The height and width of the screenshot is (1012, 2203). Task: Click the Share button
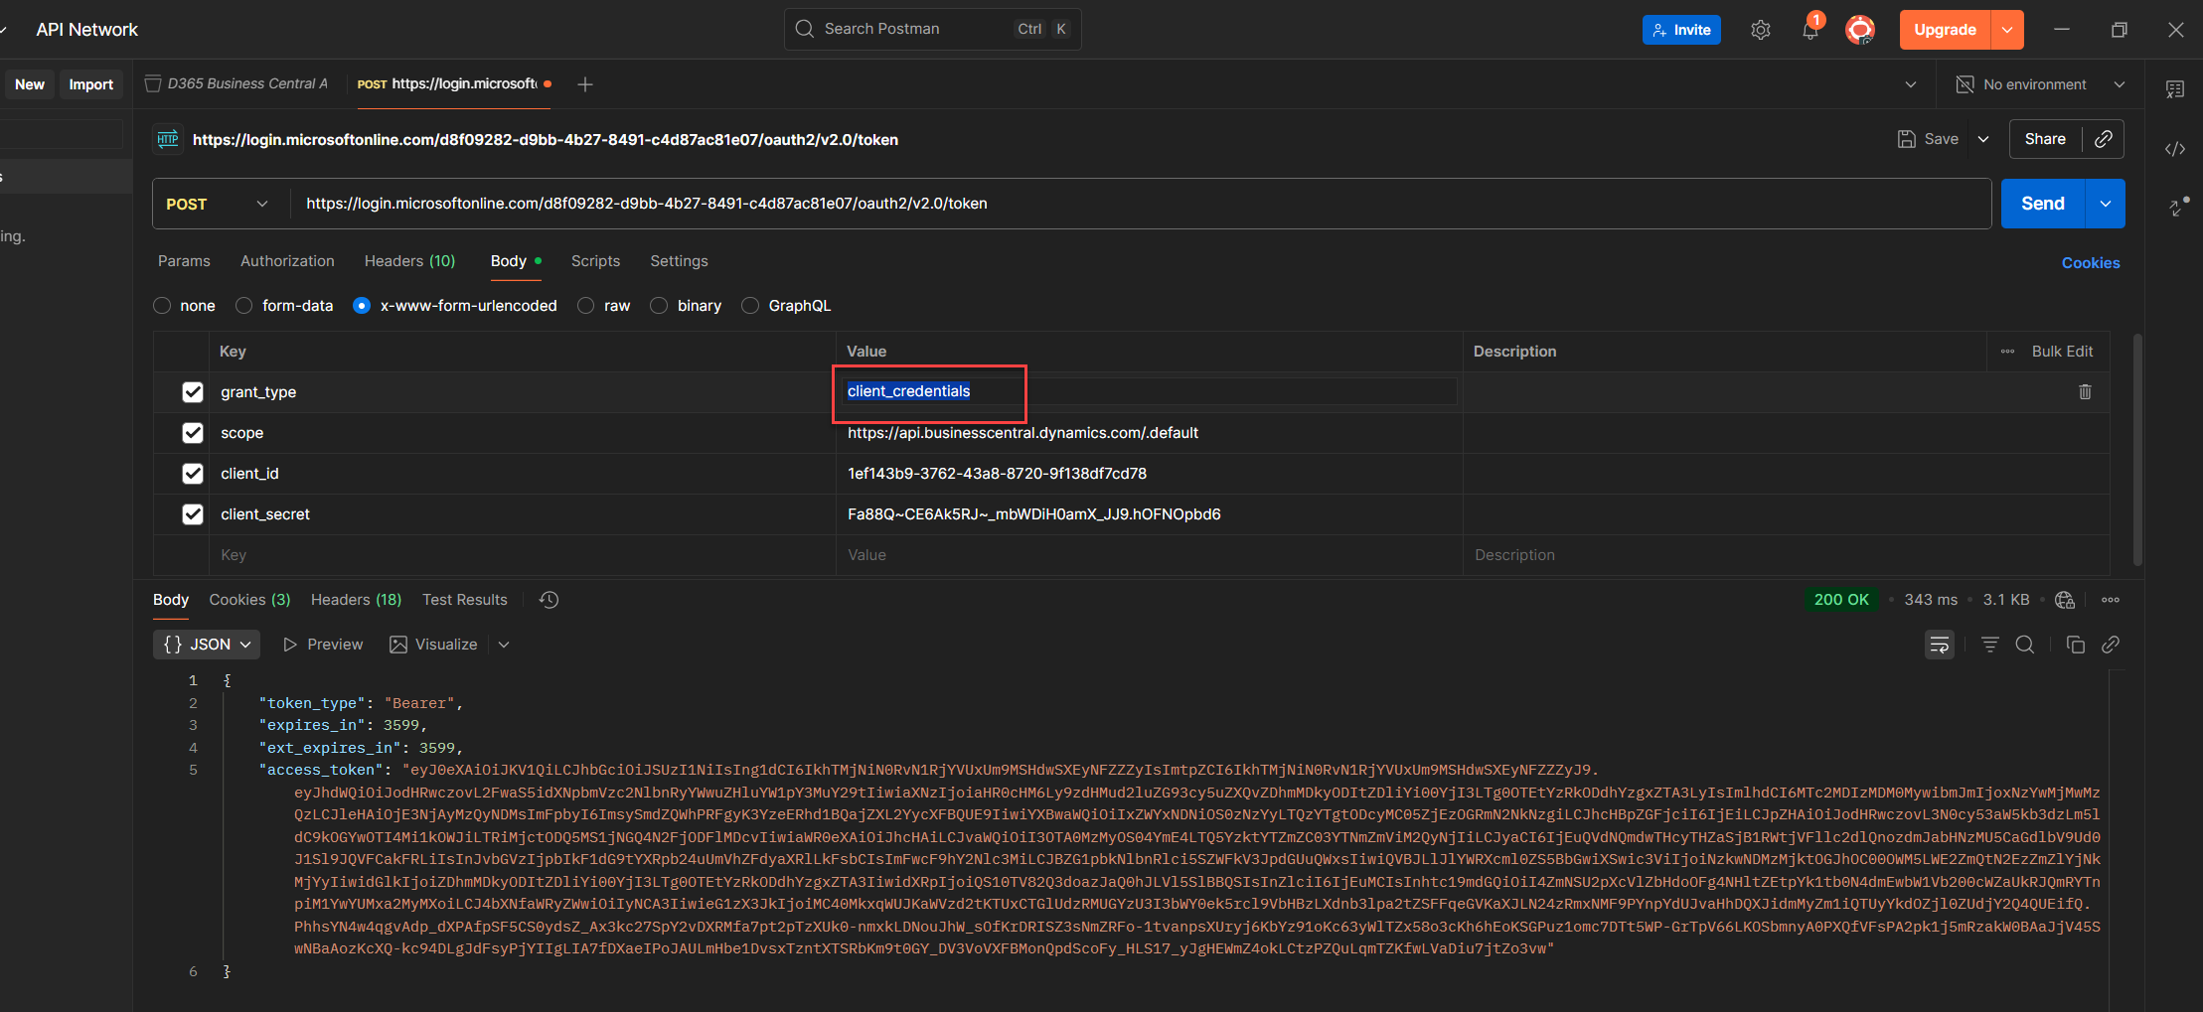(x=2045, y=139)
